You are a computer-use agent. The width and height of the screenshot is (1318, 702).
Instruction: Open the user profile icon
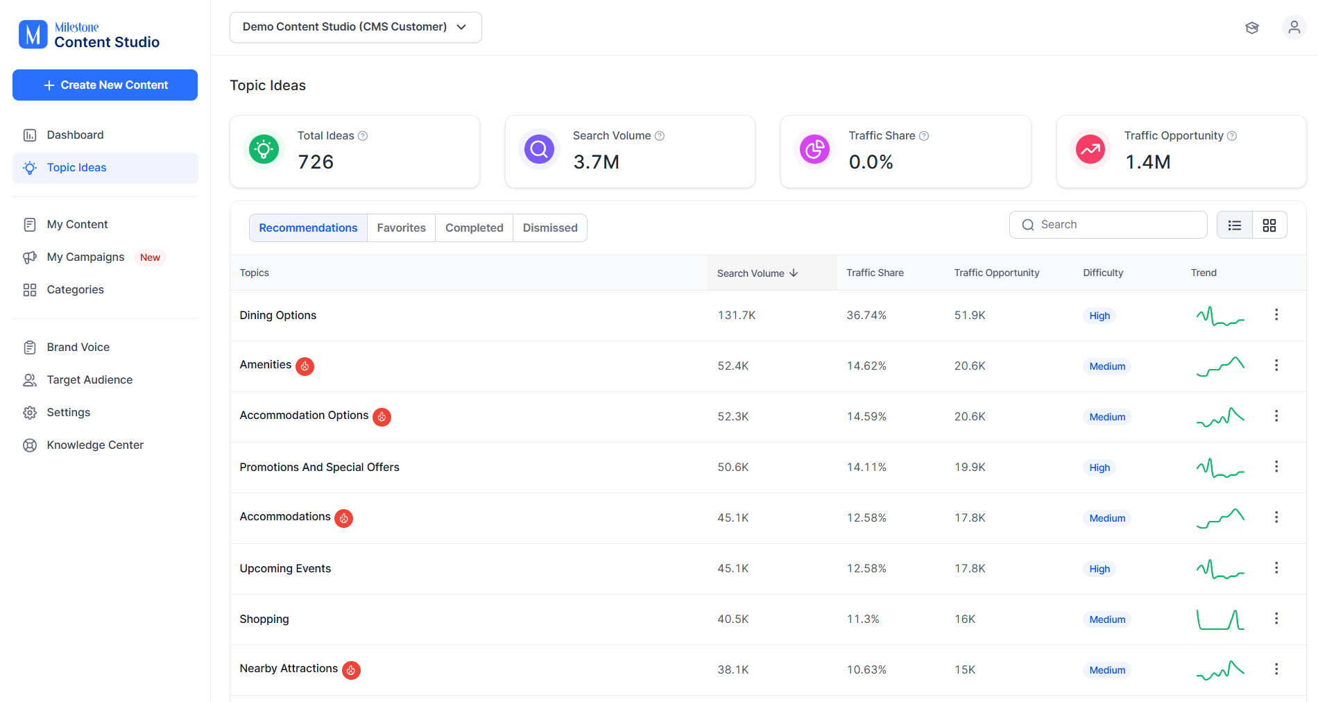click(x=1294, y=27)
